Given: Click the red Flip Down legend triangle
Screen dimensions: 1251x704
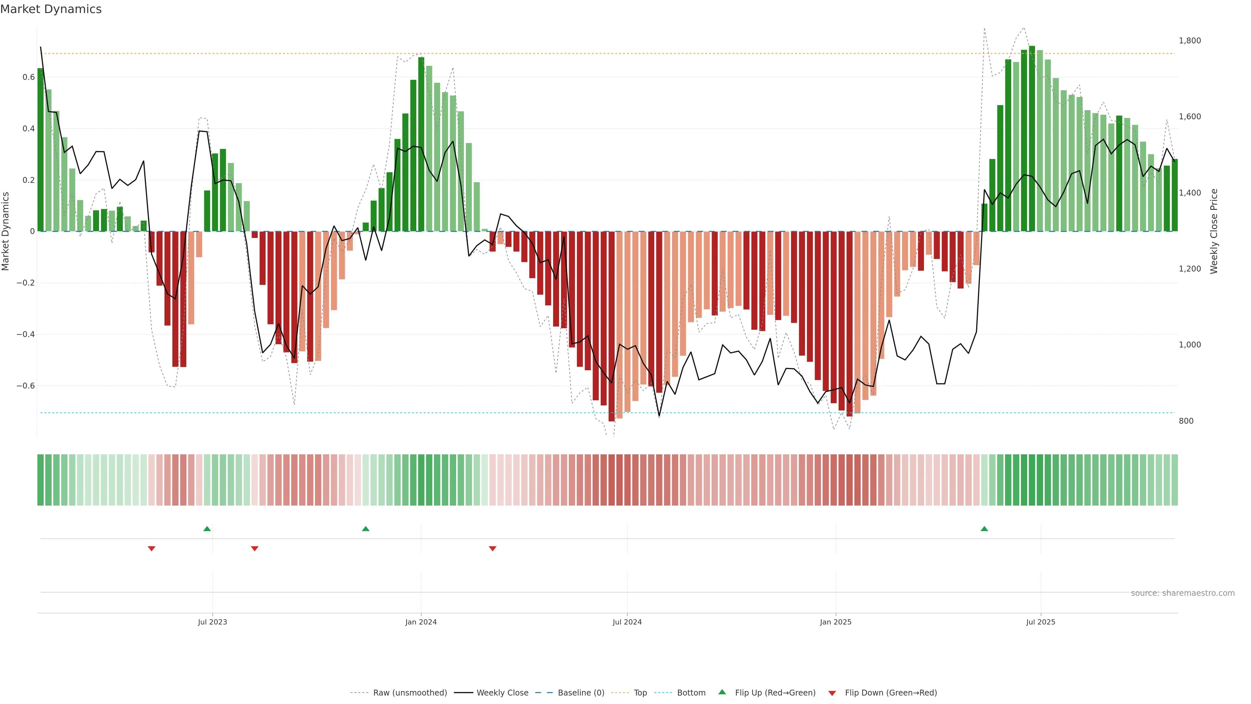Looking at the screenshot, I should tap(832, 693).
